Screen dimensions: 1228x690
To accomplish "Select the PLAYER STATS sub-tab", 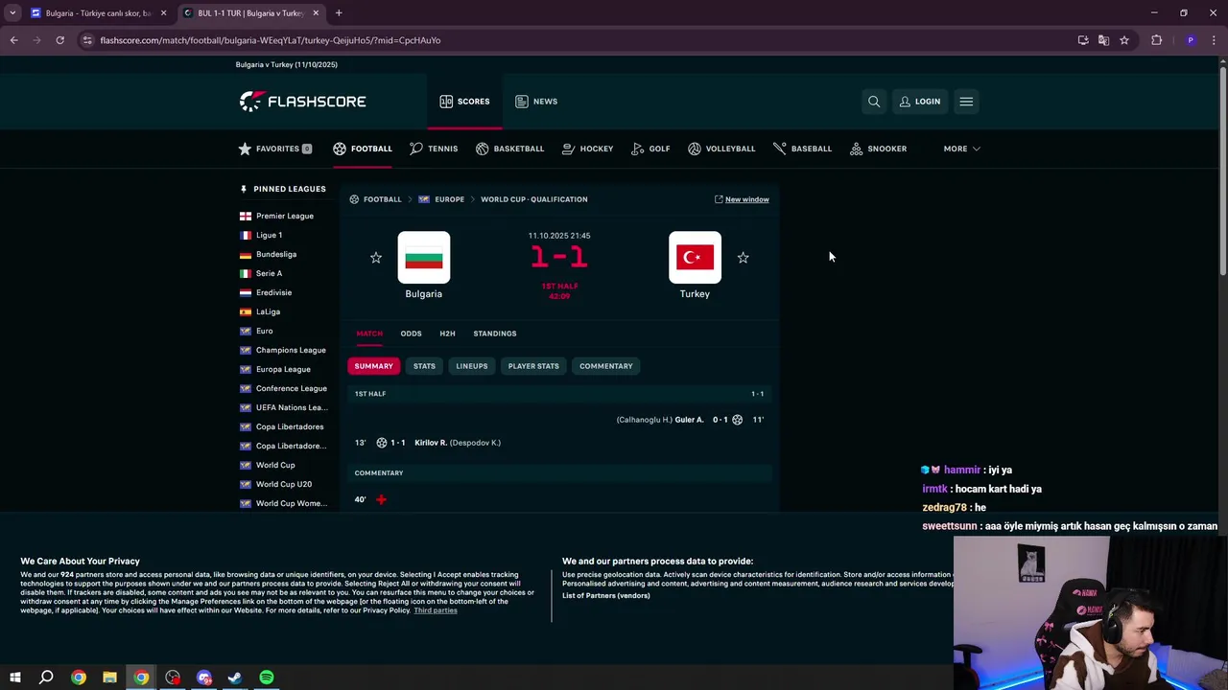I will pos(533,366).
